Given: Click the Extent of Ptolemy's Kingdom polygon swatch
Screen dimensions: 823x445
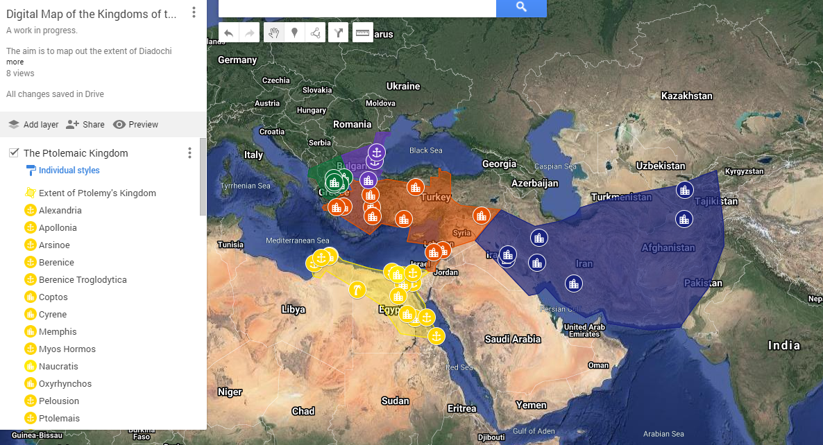Looking at the screenshot, I should click(x=31, y=193).
